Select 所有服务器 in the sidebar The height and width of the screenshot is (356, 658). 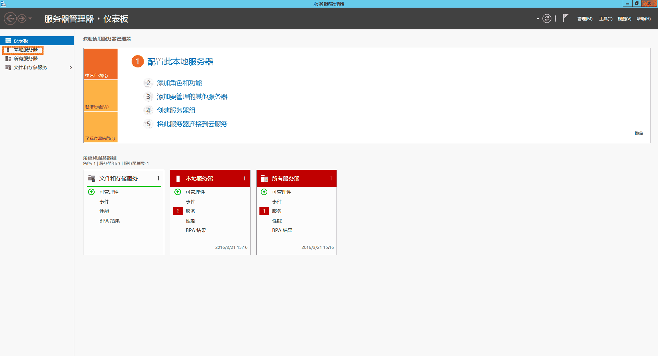[37, 59]
